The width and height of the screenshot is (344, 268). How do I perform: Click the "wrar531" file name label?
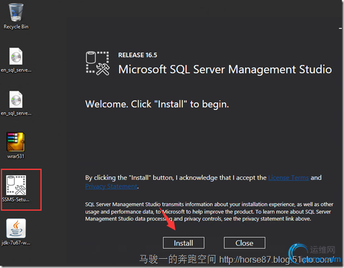pyautogui.click(x=16, y=156)
